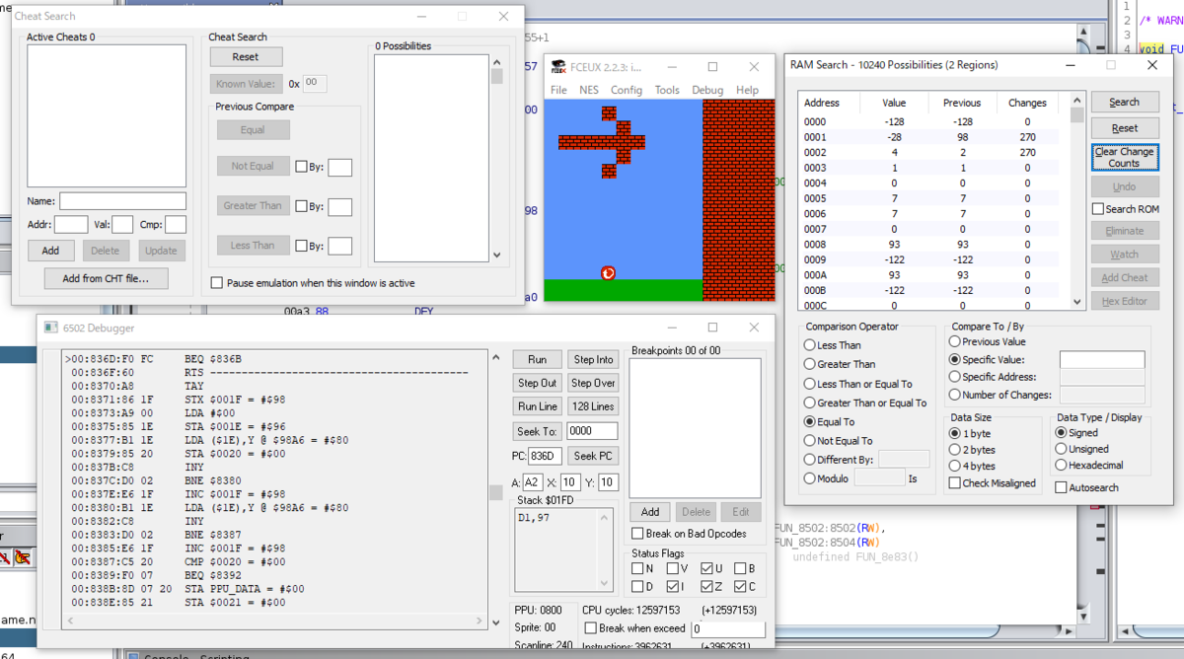This screenshot has width=1184, height=659.
Task: Select Previous Value compare option
Action: click(x=954, y=342)
